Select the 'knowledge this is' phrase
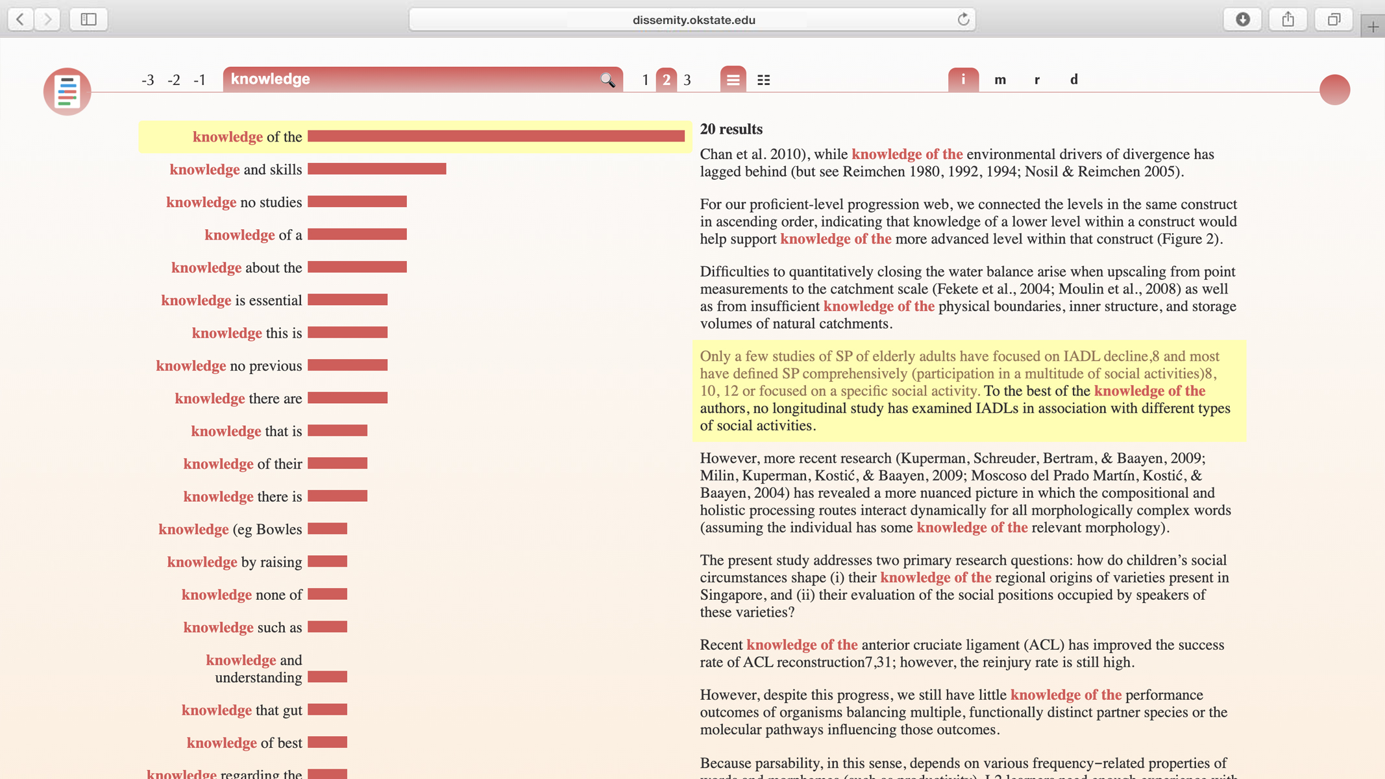Screen dimensions: 1385x779 (247, 333)
